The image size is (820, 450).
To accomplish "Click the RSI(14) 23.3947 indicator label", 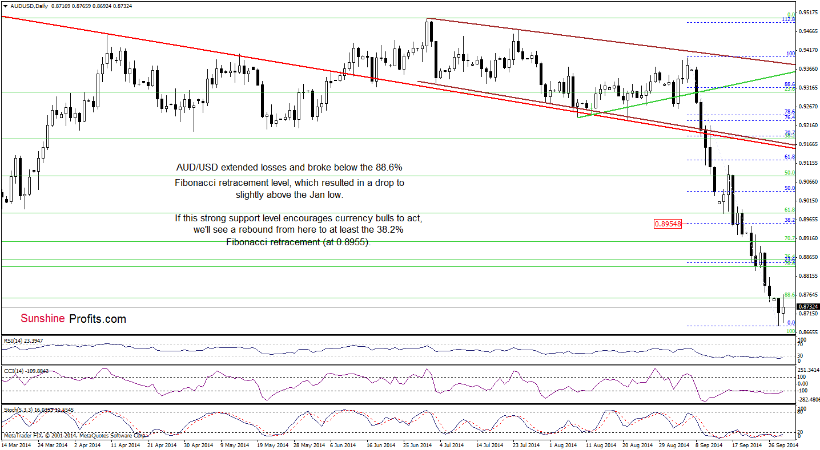I will [25, 340].
